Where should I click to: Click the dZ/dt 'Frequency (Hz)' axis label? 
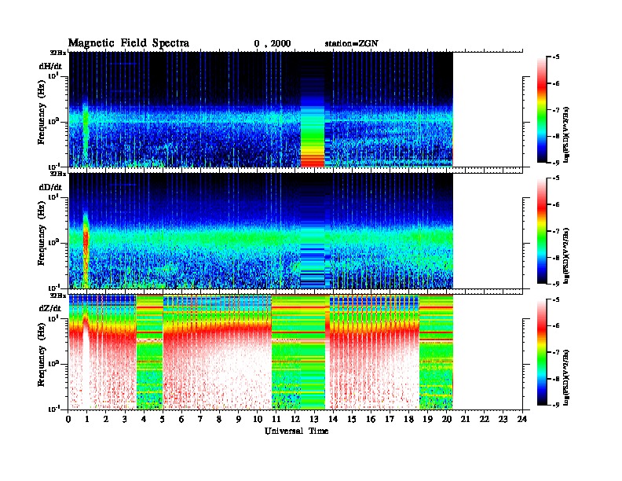click(42, 354)
